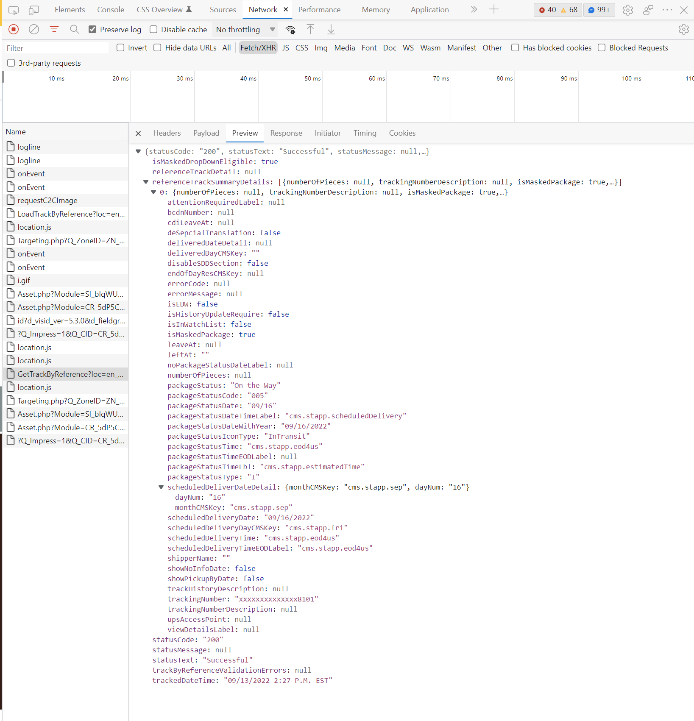Toggle the filter bar icon

pos(54,29)
